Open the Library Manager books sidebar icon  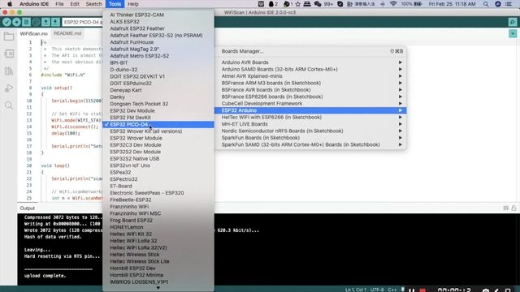tap(9, 71)
